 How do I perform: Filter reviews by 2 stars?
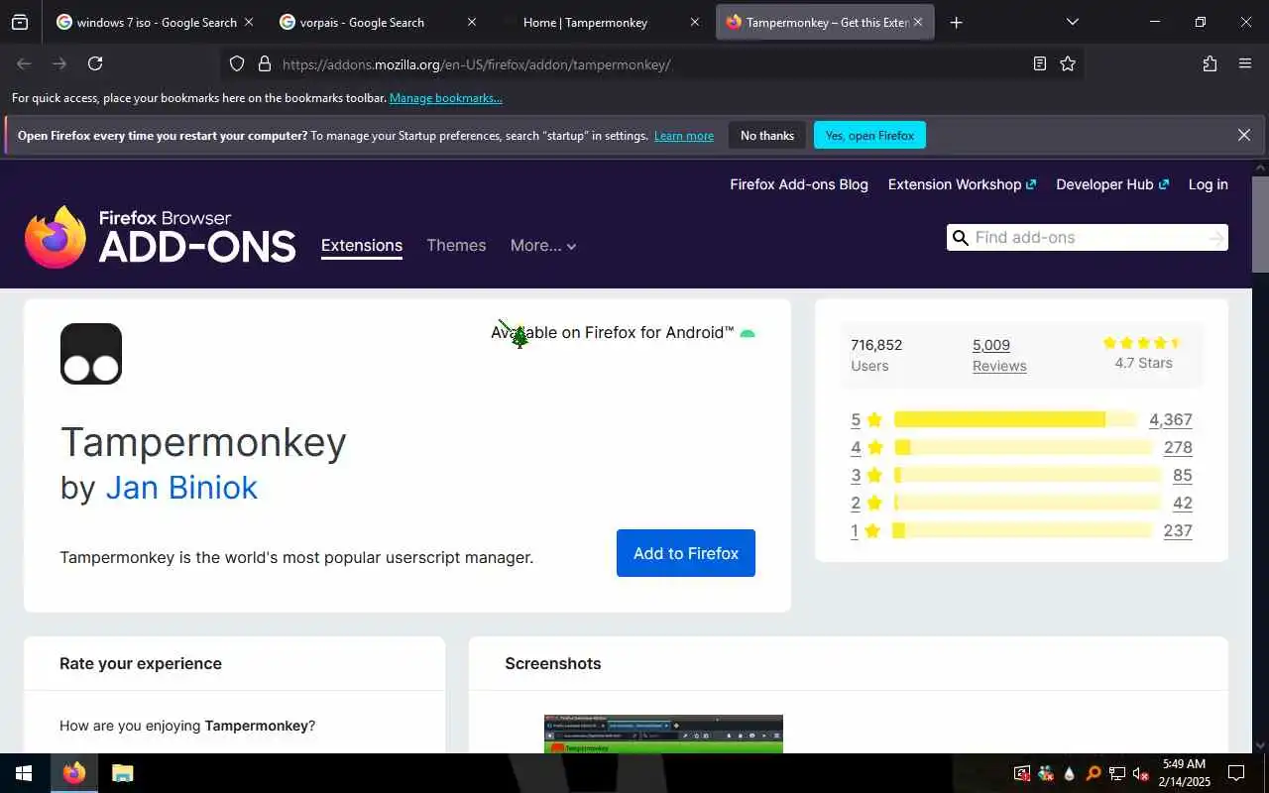click(x=866, y=503)
